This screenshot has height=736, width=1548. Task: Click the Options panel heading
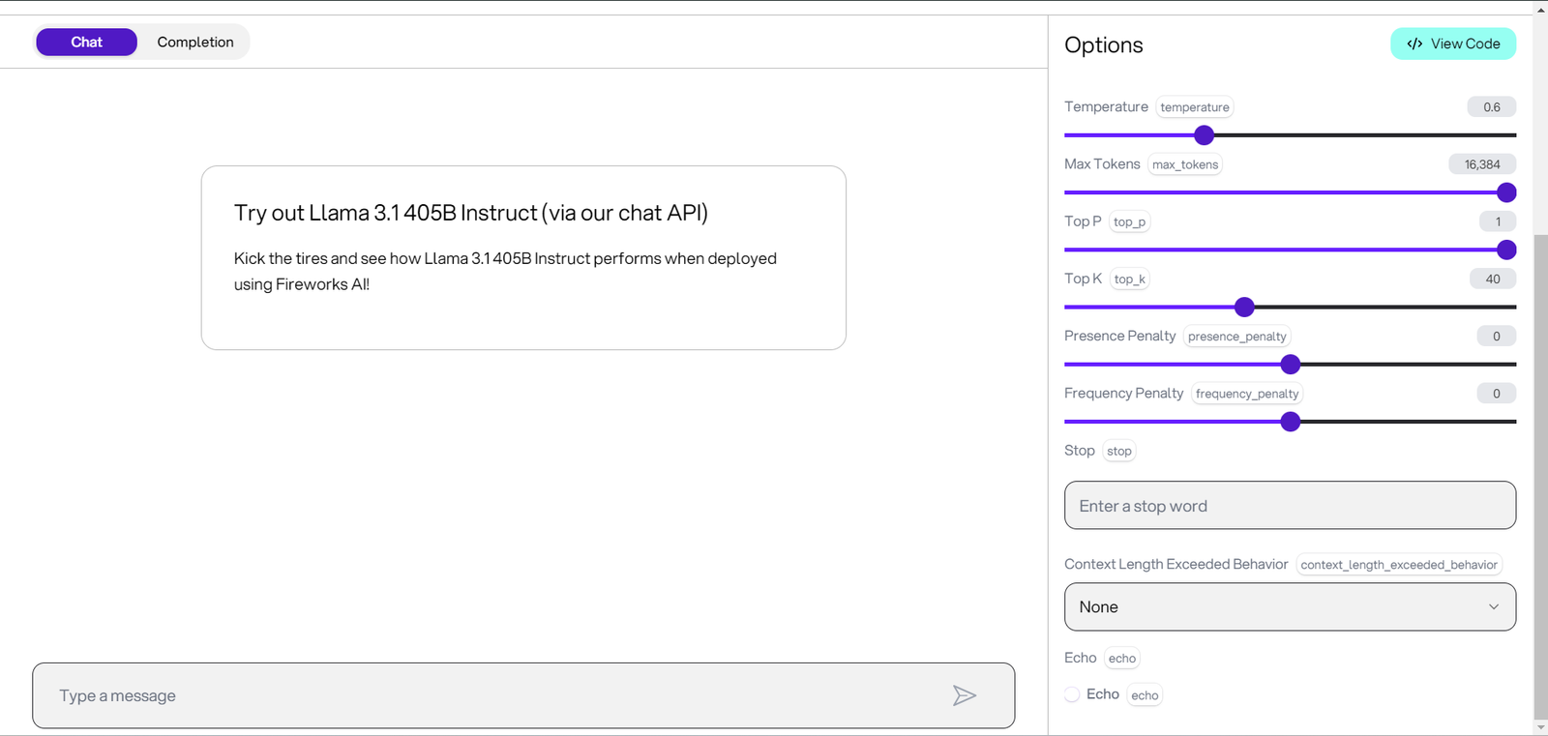(1104, 45)
